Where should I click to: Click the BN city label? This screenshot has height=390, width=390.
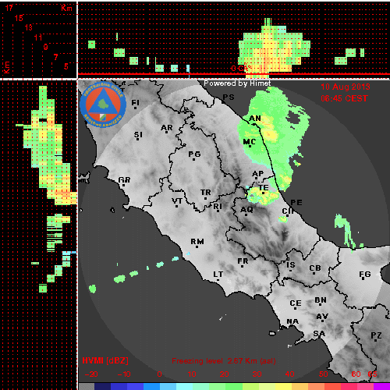pos(321,300)
